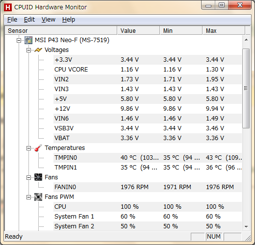Select the VIN2 sensor row
255x245 pixels.
pyautogui.click(x=148, y=79)
